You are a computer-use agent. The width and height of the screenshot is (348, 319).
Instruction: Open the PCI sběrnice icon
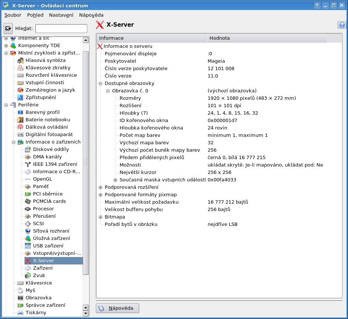28,194
